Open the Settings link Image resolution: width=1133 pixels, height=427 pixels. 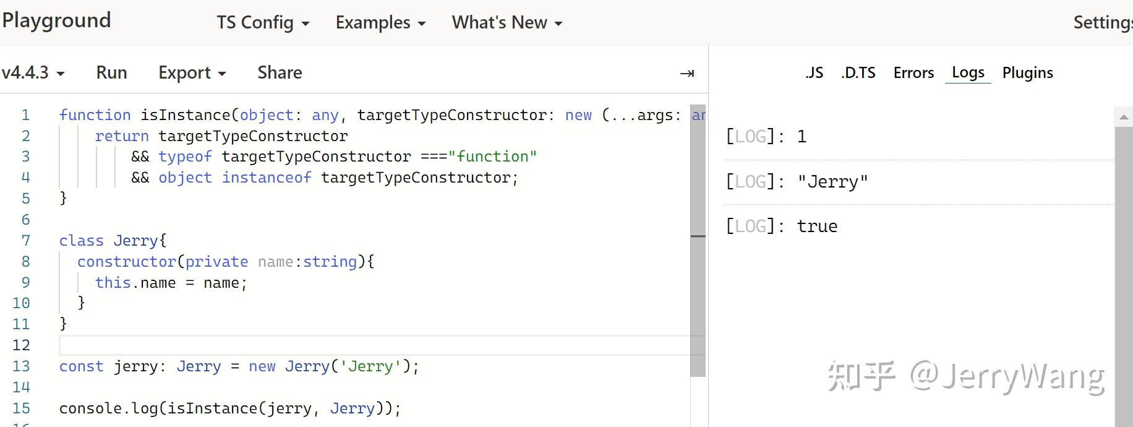[1102, 23]
